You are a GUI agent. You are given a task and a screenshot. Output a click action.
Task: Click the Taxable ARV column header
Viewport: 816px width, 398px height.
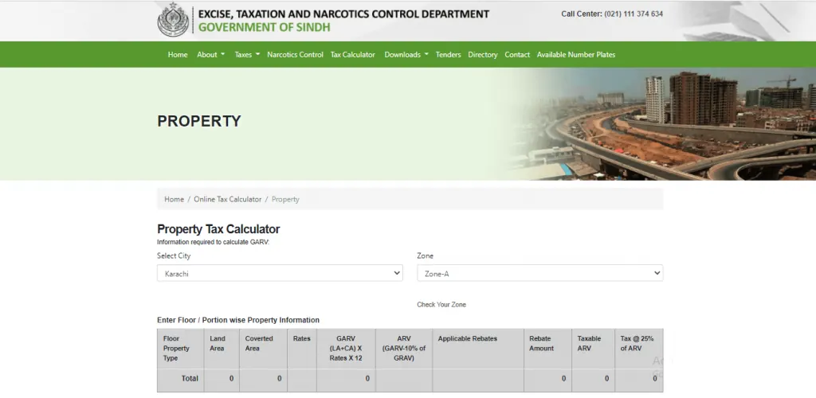pyautogui.click(x=593, y=349)
